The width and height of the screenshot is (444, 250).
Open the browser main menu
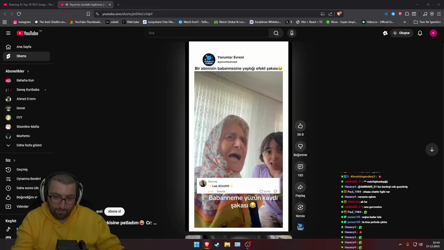point(439,14)
